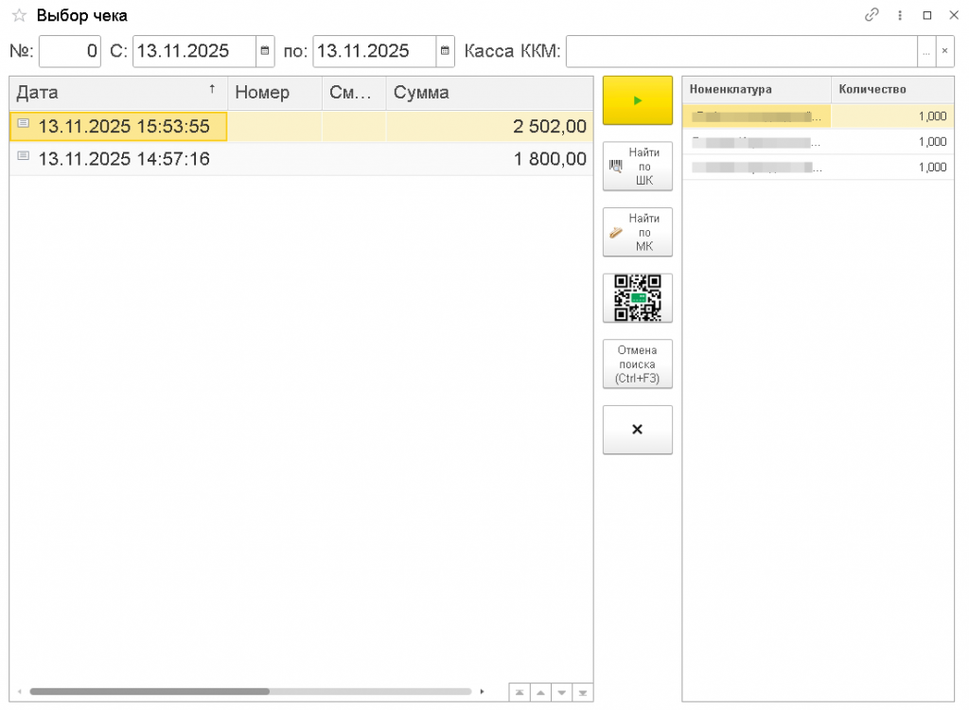Image resolution: width=969 pixels, height=710 pixels.
Task: Click the Найти по МК card search button
Action: (637, 232)
